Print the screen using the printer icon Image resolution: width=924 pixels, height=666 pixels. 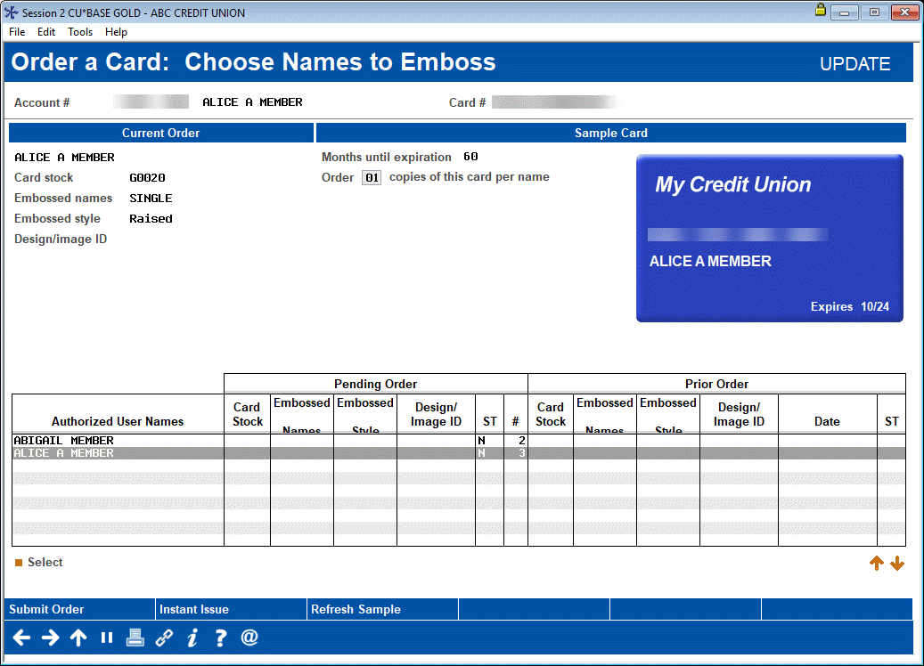[135, 638]
